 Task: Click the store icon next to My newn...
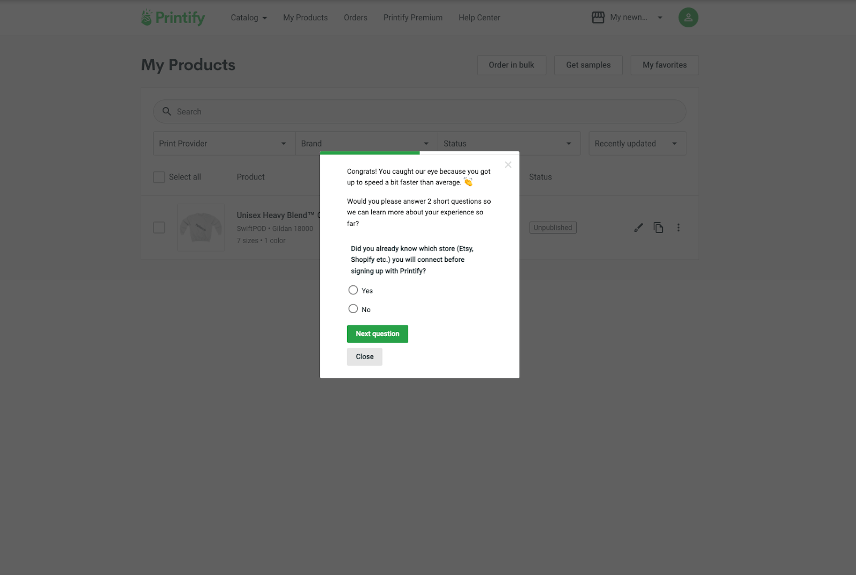598,18
